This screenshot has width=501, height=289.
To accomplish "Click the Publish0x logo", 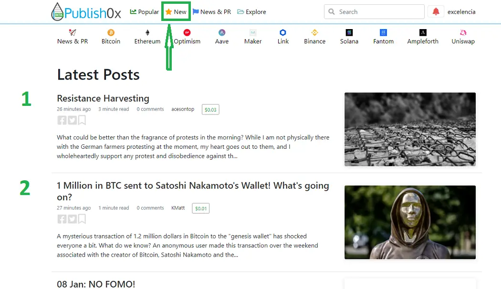I will coord(86,12).
